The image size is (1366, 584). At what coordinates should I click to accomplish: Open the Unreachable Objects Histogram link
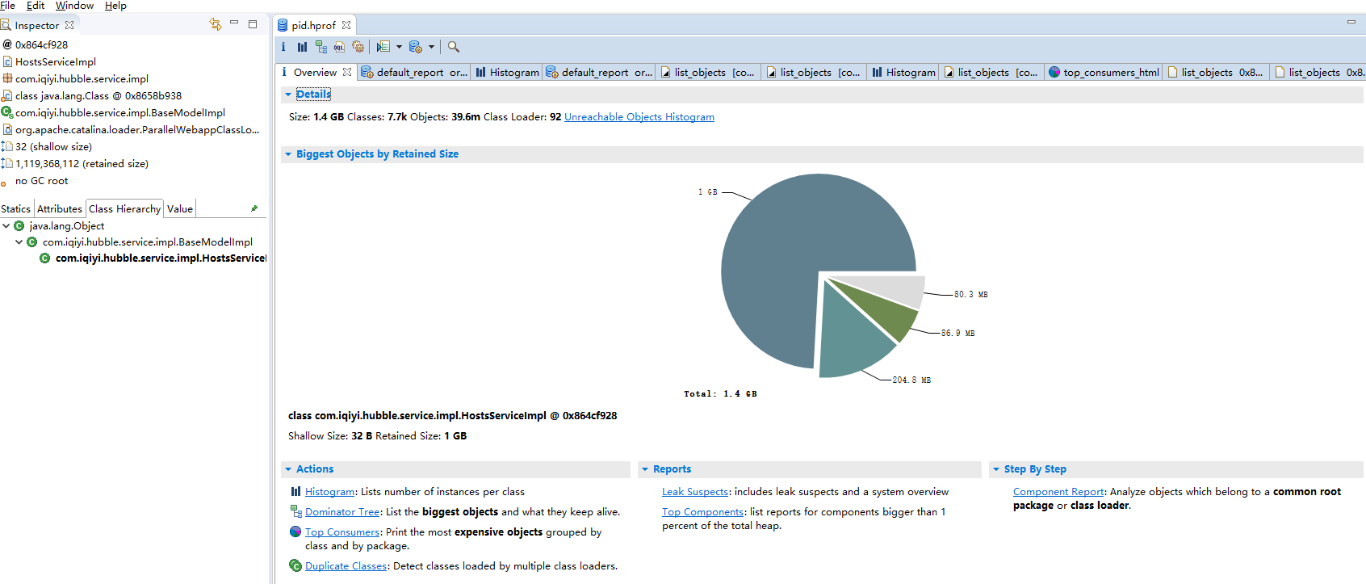(639, 117)
